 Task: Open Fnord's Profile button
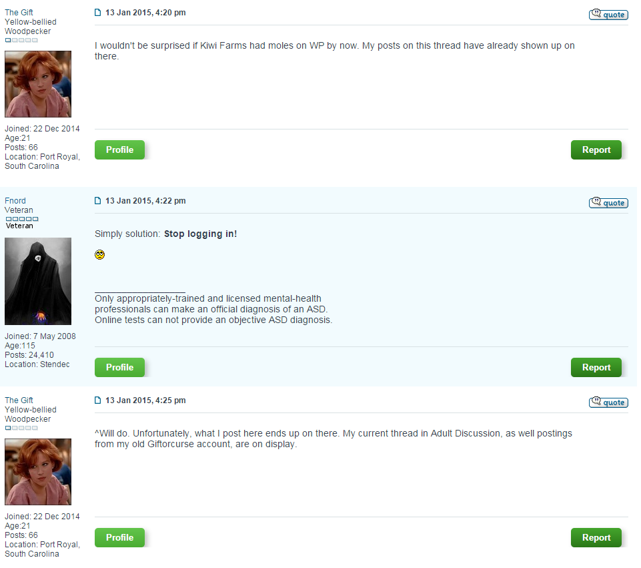tap(120, 367)
